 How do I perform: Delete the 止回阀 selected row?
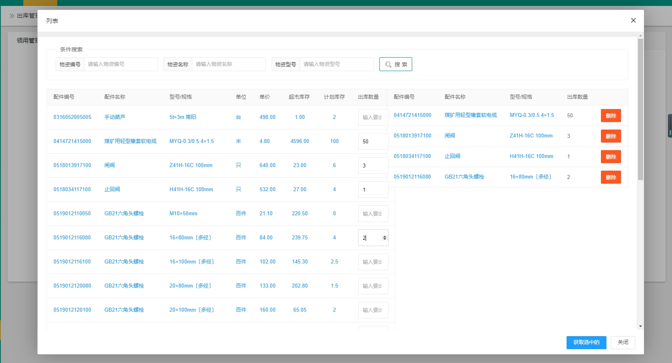pos(611,157)
